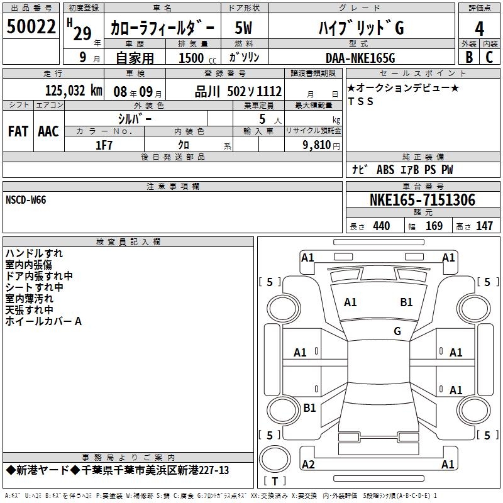503x503 pixels.
Task: Click the G mark on the windshield
Action: pos(397,331)
